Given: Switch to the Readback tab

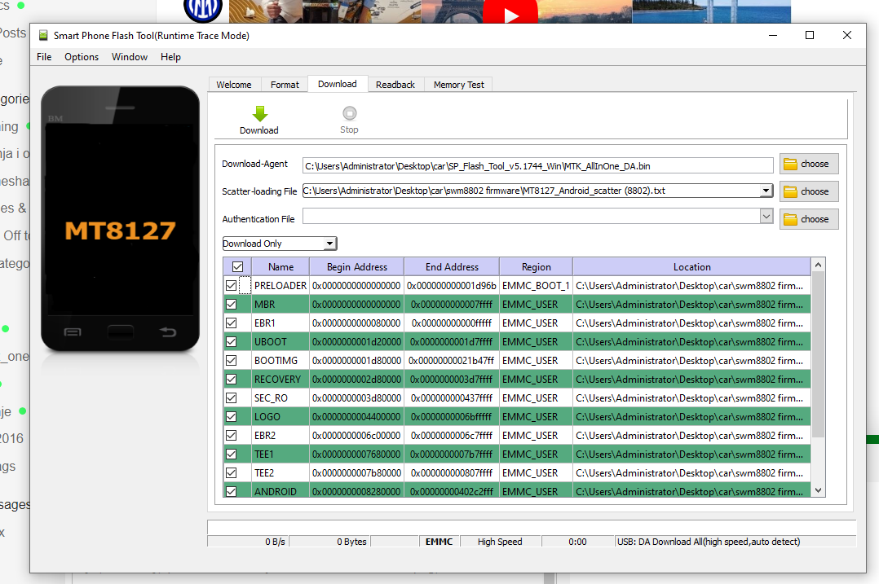Looking at the screenshot, I should (x=395, y=85).
